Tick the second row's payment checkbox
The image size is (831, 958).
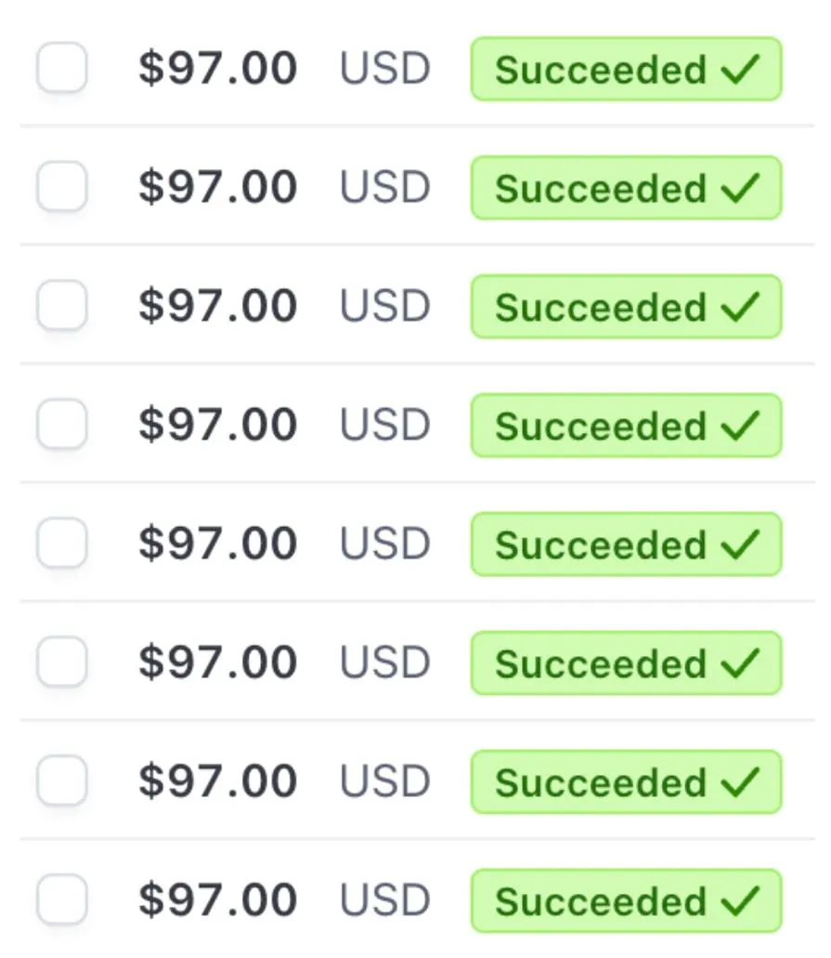62,187
